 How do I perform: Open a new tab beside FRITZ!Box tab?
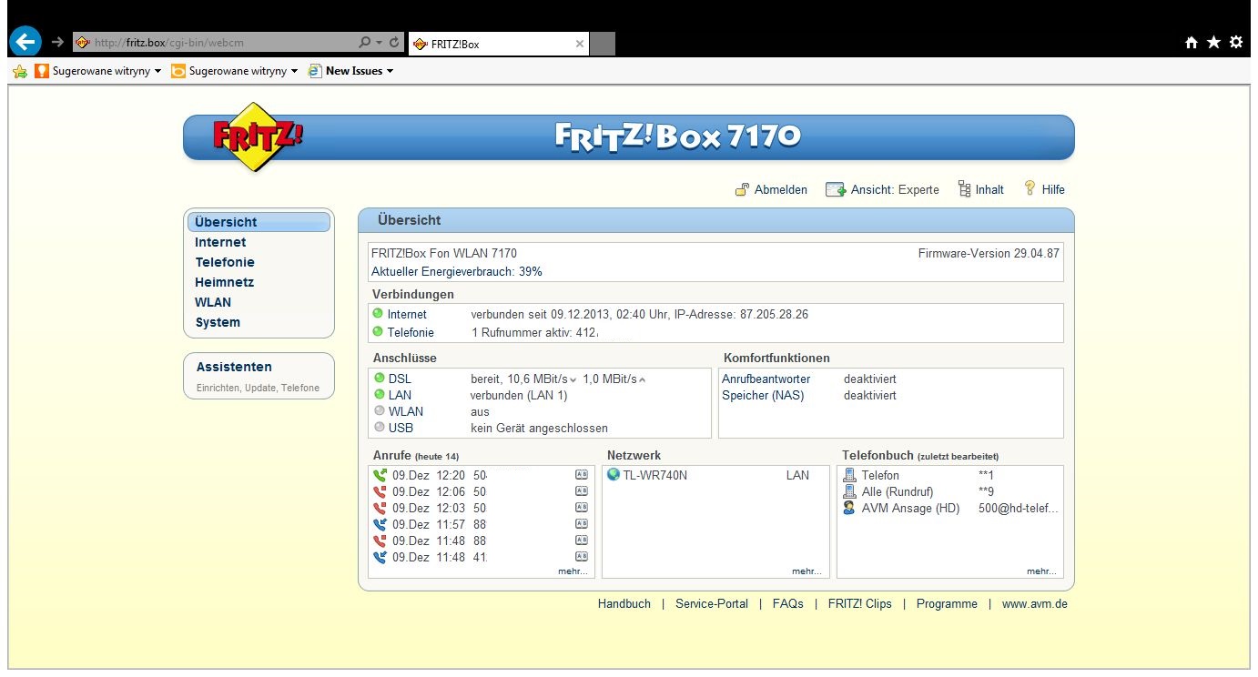coord(603,43)
